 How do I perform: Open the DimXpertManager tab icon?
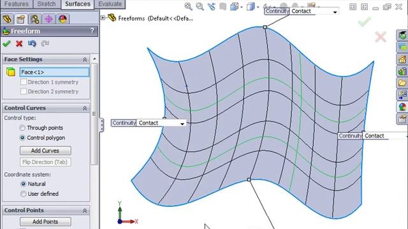(x=48, y=19)
